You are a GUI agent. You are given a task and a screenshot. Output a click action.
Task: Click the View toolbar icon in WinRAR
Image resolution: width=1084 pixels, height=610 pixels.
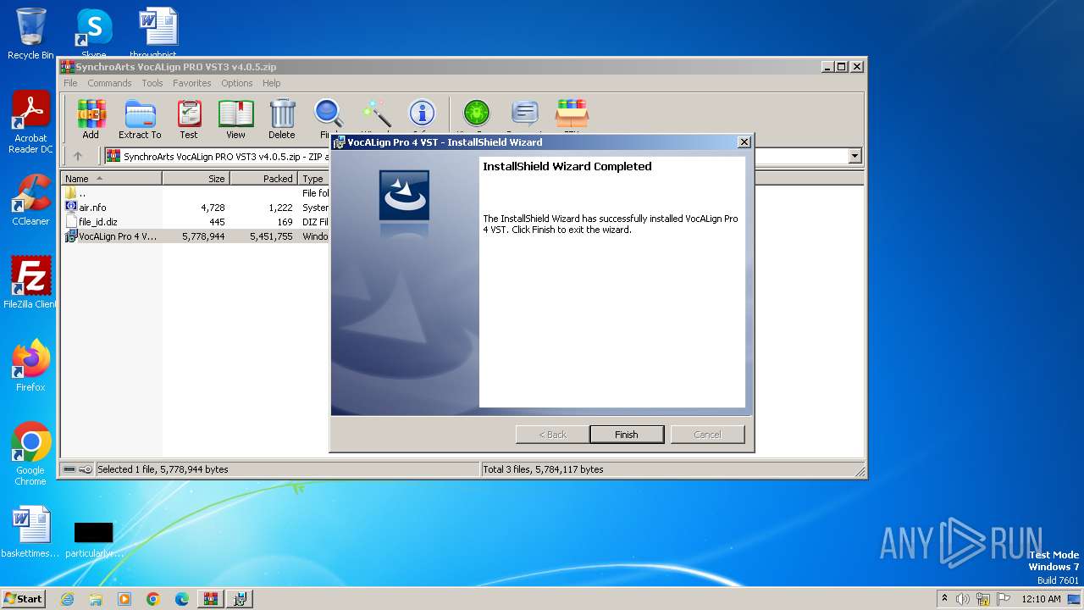coord(235,119)
